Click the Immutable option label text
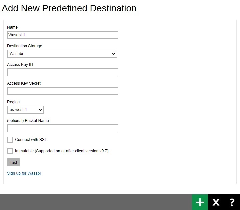 coord(62,151)
